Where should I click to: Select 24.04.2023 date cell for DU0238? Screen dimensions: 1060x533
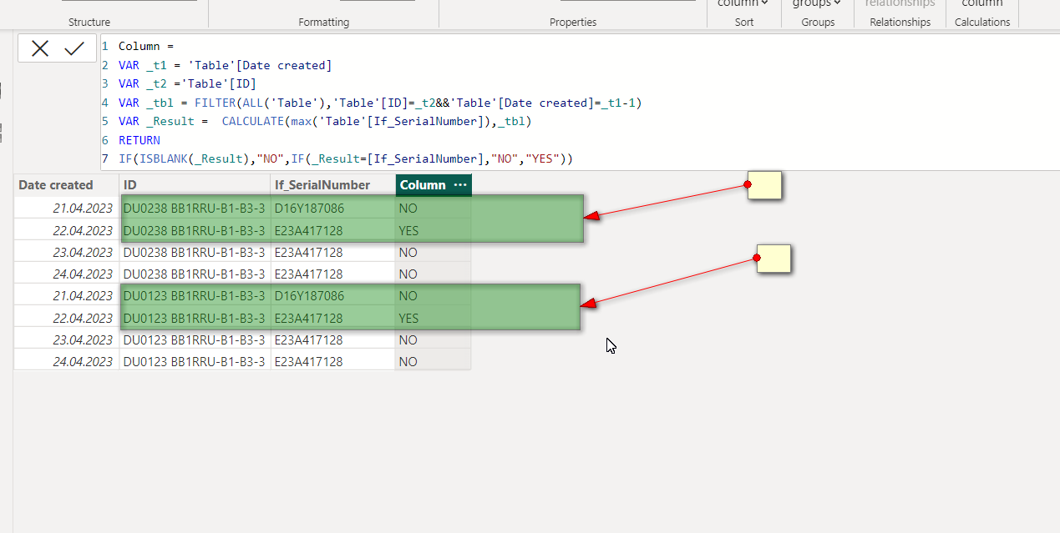[x=66, y=274]
